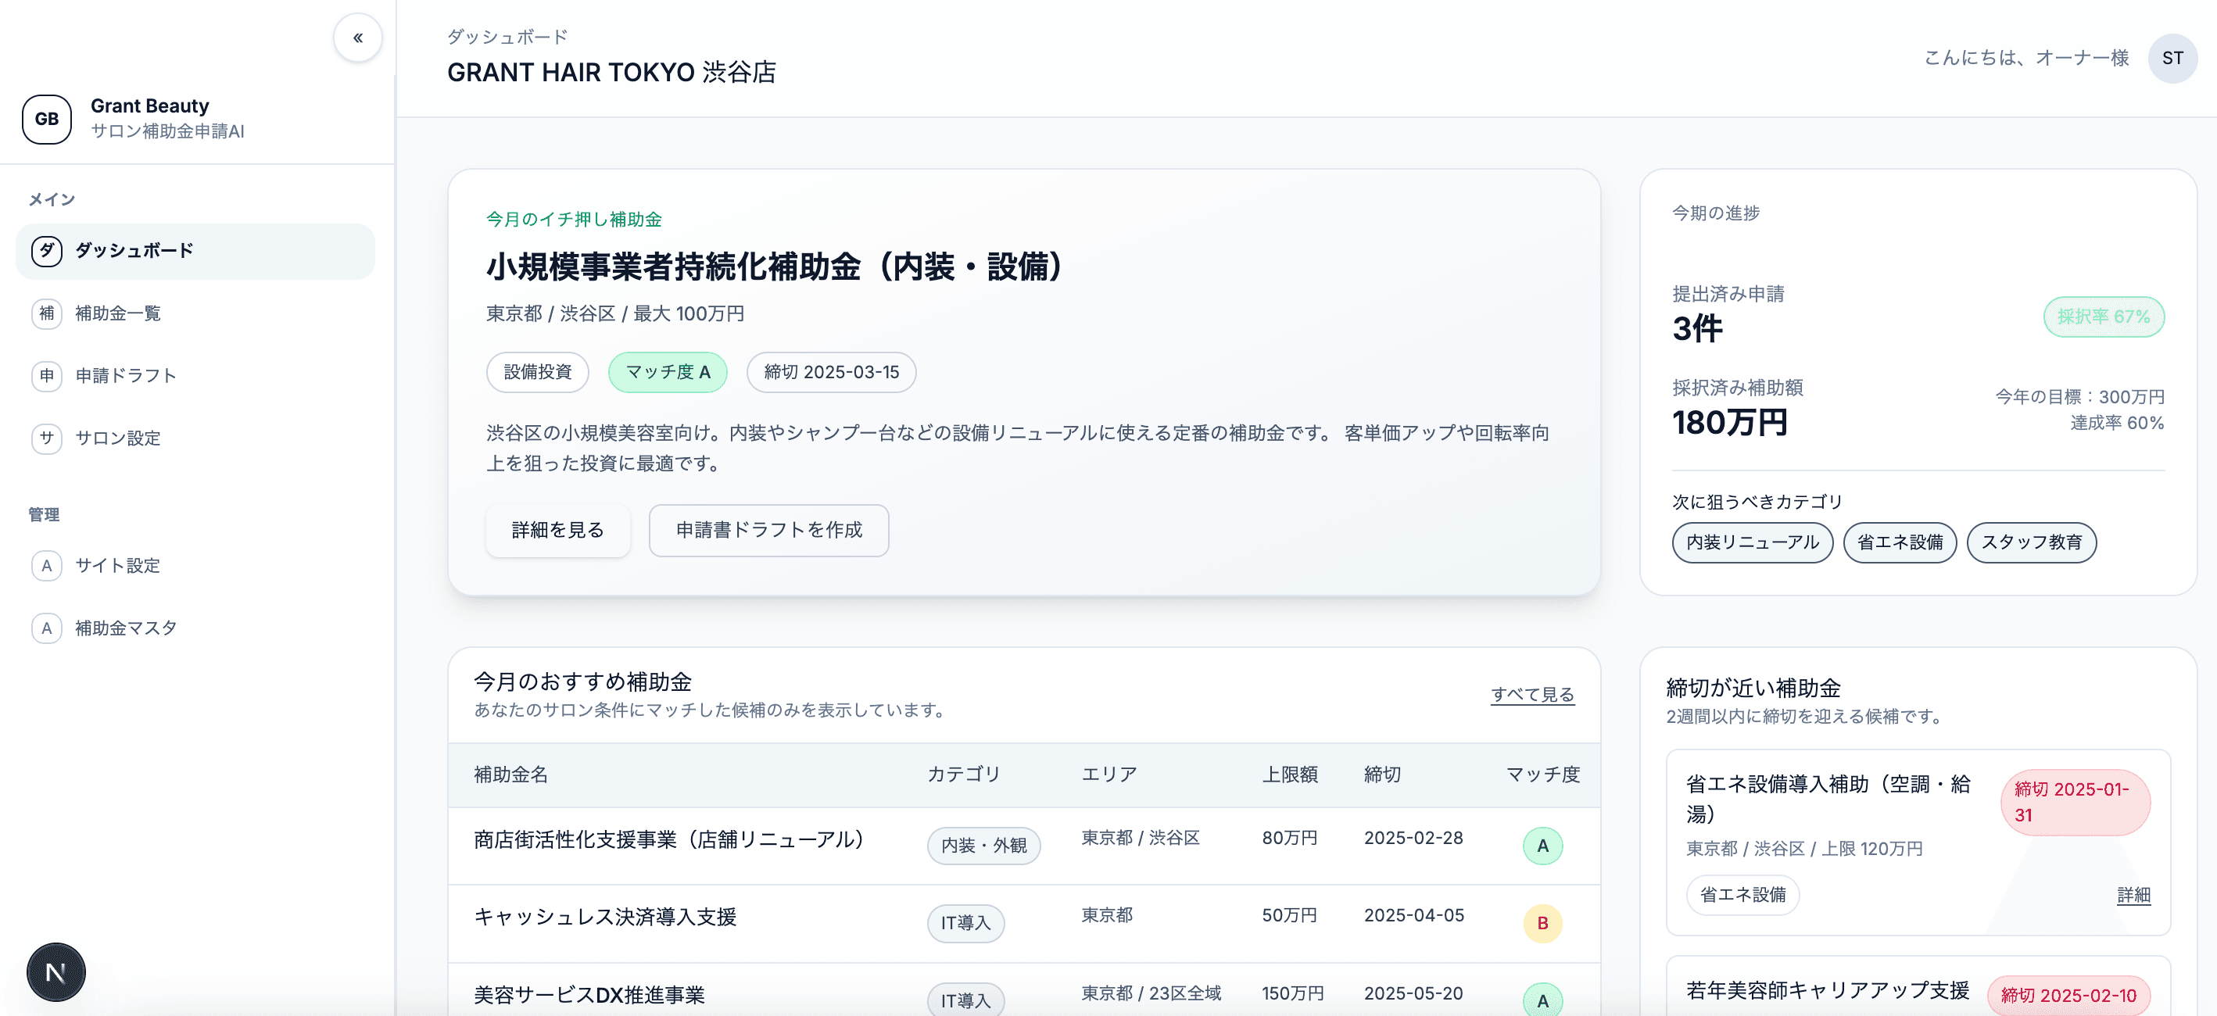The width and height of the screenshot is (2217, 1016).
Task: Collapse the sidebar with the « button
Action: 357,37
